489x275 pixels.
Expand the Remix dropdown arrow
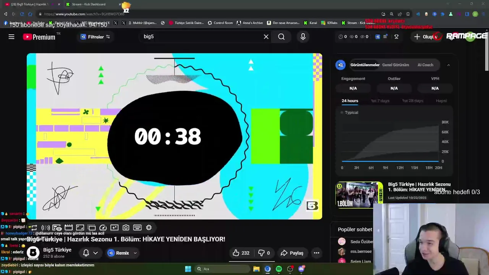(135, 253)
